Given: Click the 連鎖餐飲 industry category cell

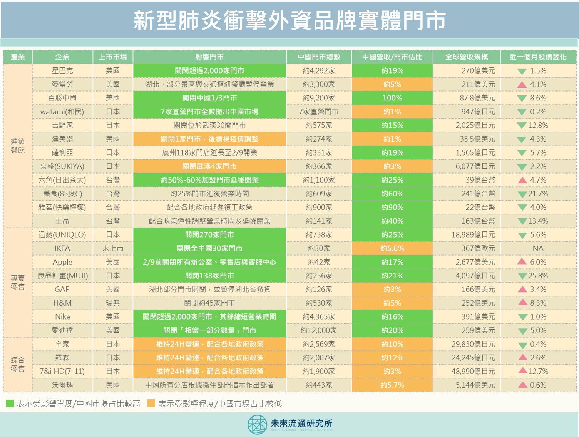Looking at the screenshot, I should click(18, 146).
